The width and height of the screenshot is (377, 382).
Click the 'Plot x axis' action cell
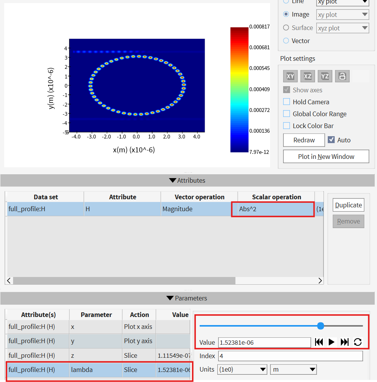coord(139,327)
